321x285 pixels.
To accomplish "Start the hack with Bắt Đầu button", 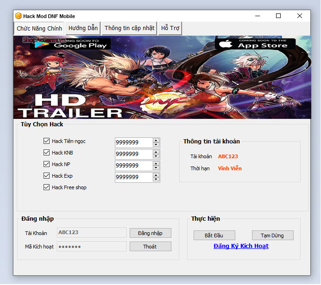I will [x=214, y=235].
